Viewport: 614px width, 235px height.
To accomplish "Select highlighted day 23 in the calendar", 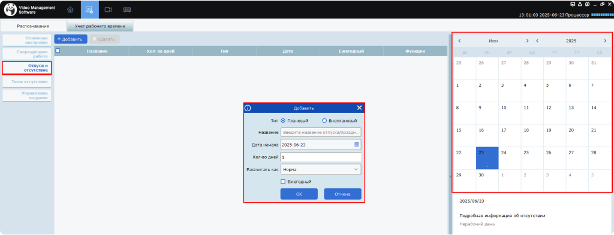I will (487, 158).
